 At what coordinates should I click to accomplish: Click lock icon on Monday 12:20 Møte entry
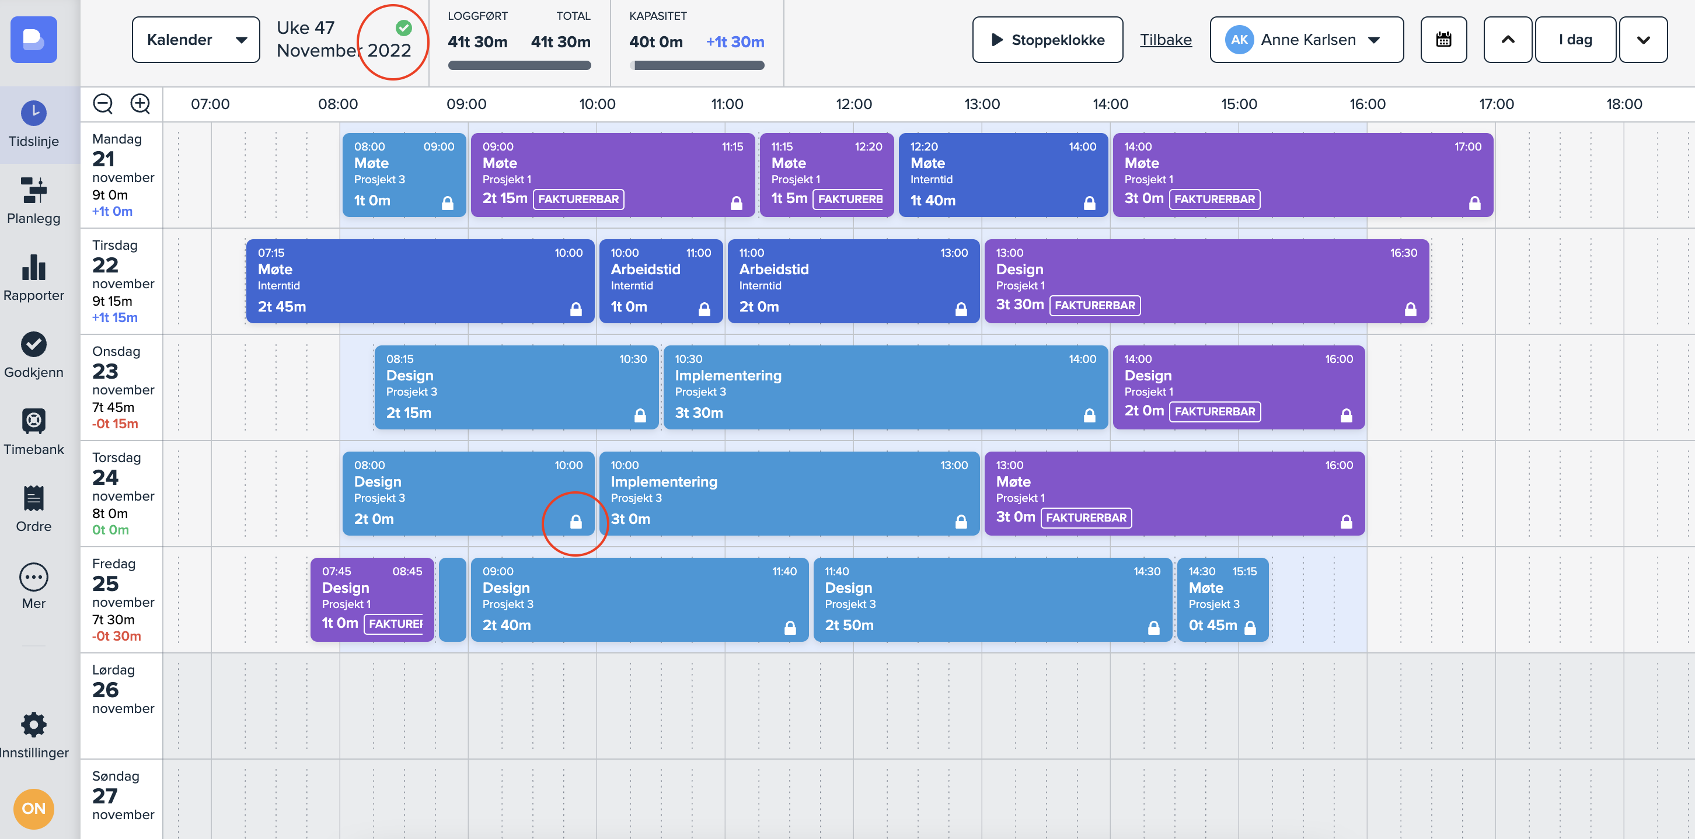tap(1089, 203)
